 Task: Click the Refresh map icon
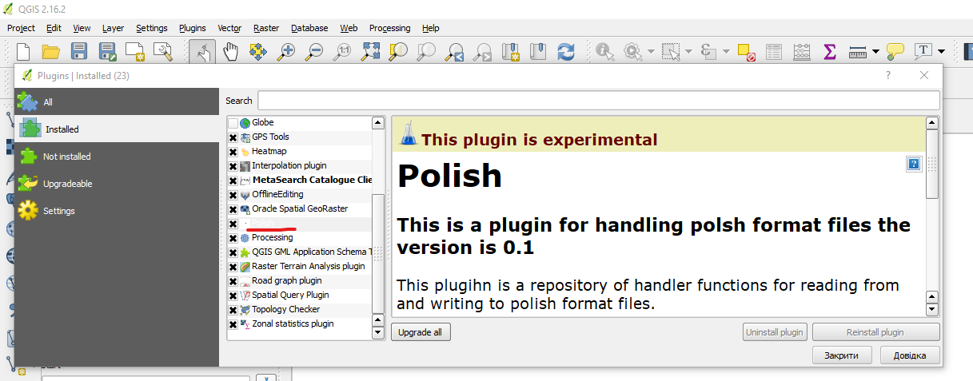(x=566, y=52)
